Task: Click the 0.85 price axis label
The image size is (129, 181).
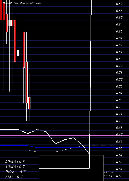Action: coord(119,31)
